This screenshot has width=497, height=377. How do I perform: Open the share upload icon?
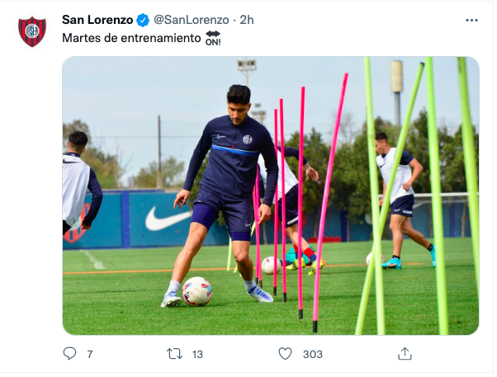(x=405, y=354)
